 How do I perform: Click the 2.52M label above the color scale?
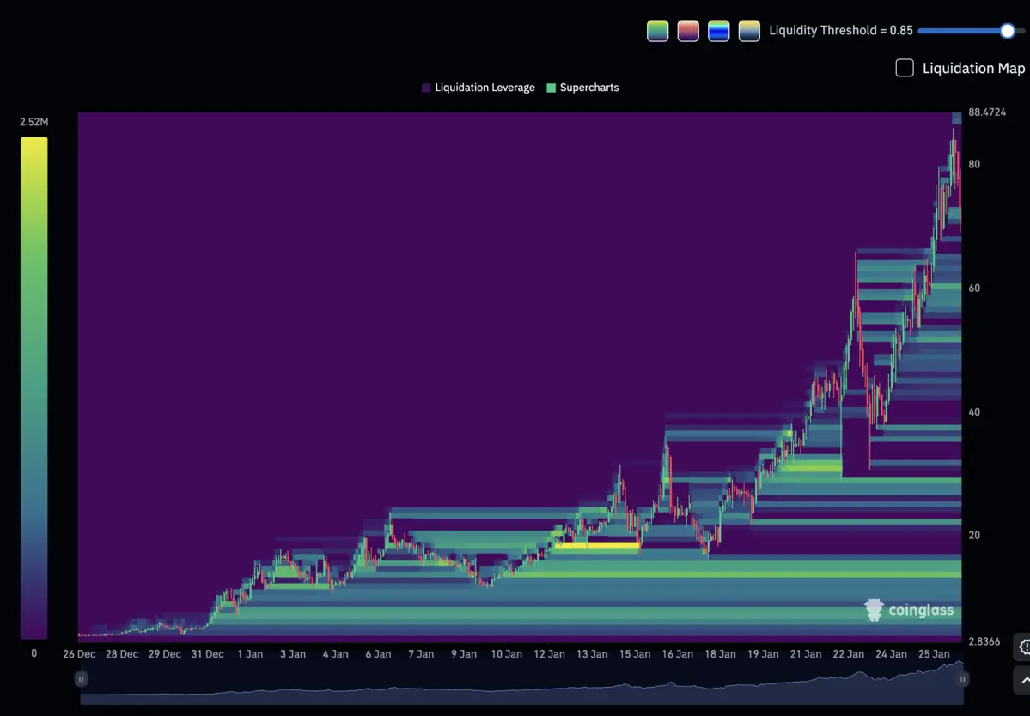pyautogui.click(x=34, y=122)
